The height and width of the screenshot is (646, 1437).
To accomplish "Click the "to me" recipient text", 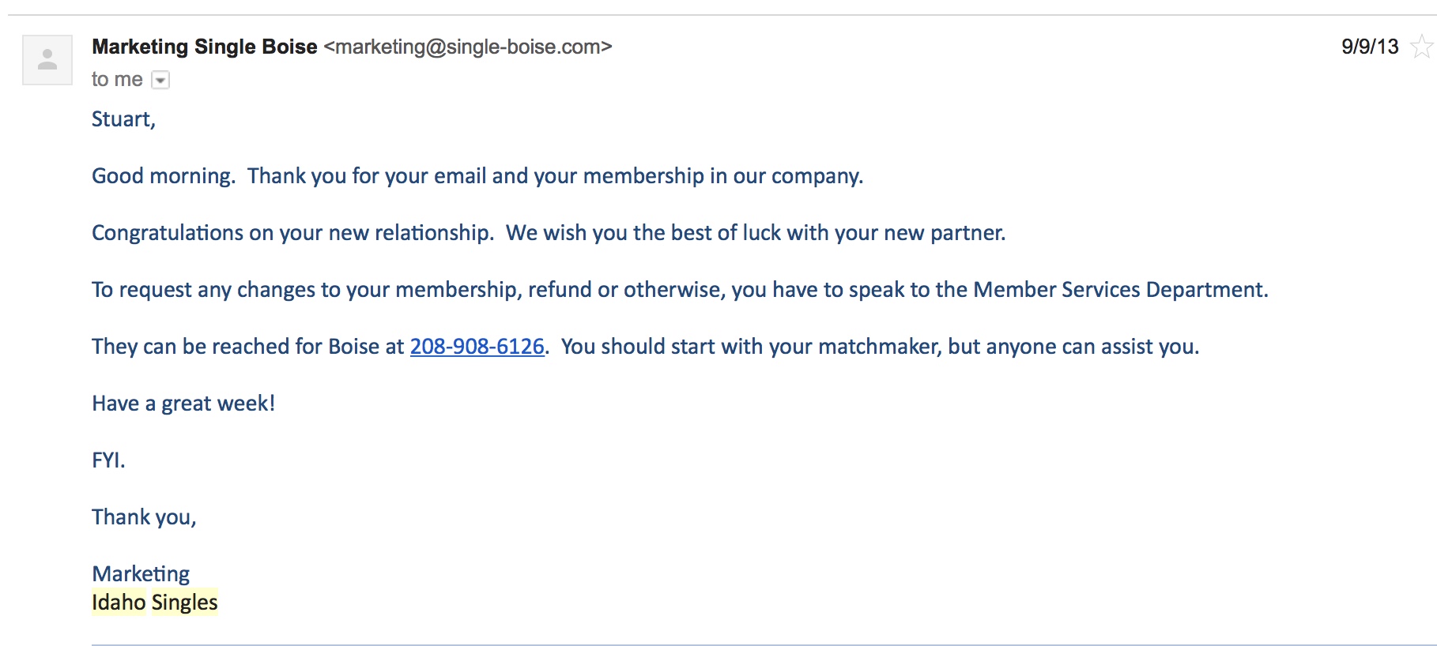I will (x=117, y=80).
